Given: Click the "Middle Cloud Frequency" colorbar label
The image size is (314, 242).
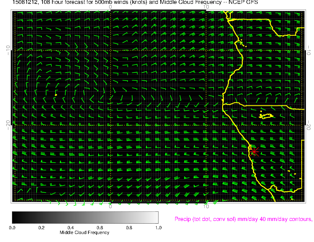Looking at the screenshot, I should tap(84, 233).
